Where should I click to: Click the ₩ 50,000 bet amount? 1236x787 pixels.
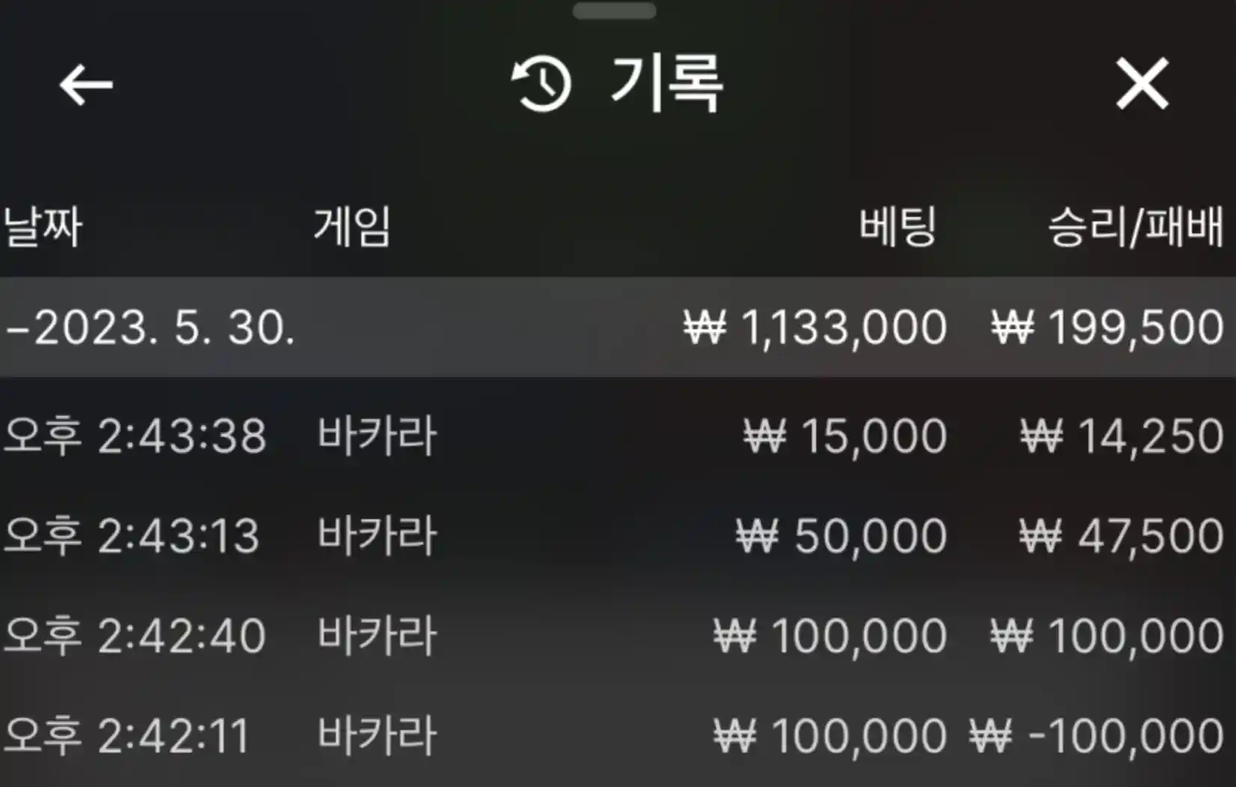point(842,536)
